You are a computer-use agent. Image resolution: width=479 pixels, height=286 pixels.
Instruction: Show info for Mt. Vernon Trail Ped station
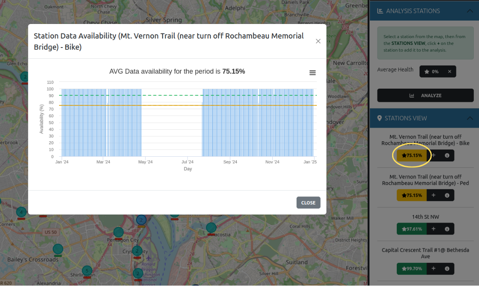(x=447, y=195)
